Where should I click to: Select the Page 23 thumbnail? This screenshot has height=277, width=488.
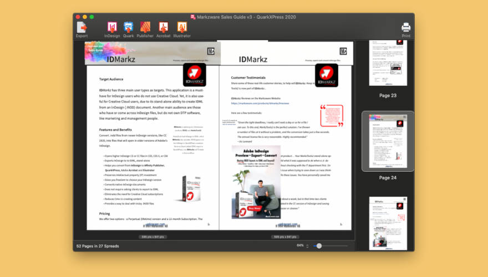[388, 63]
